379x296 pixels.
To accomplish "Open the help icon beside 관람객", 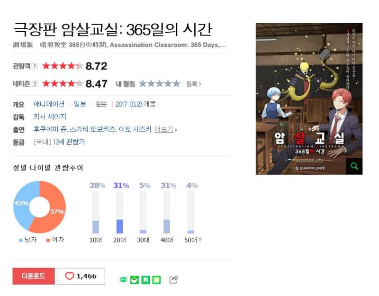I will 35,66.
